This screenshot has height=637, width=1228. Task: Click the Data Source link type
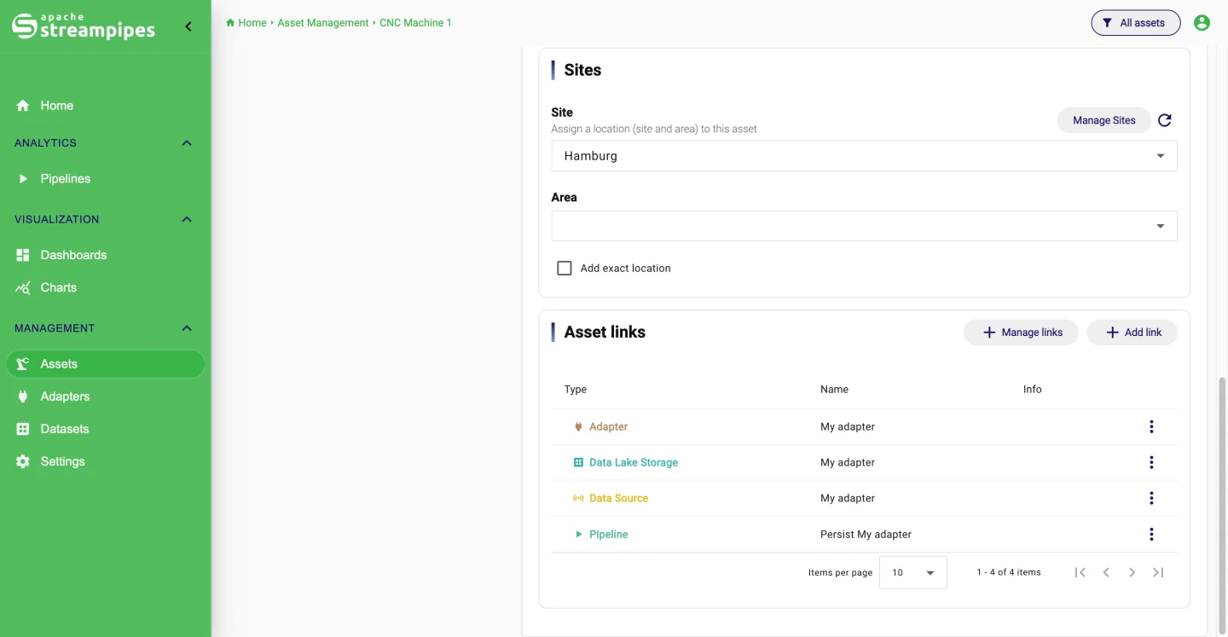click(x=619, y=498)
